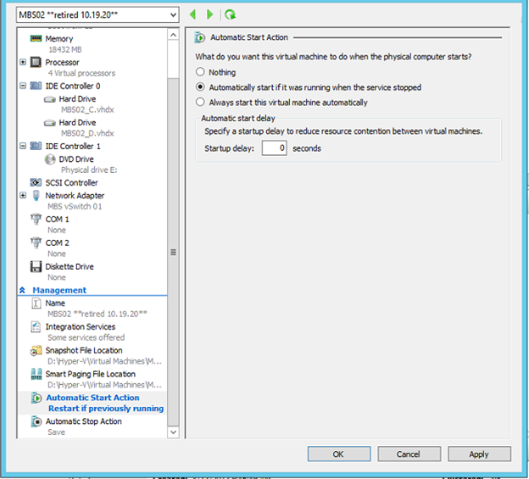
Task: Click the green forward arrow icon
Action: (209, 14)
